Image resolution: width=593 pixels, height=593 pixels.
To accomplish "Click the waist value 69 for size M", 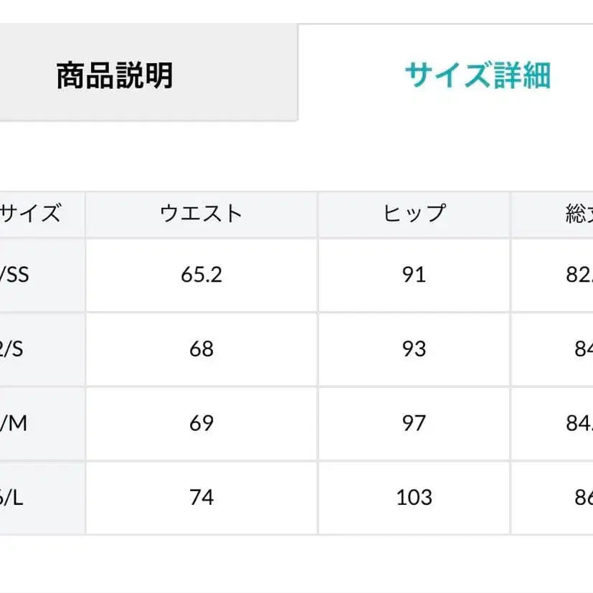I will (201, 422).
